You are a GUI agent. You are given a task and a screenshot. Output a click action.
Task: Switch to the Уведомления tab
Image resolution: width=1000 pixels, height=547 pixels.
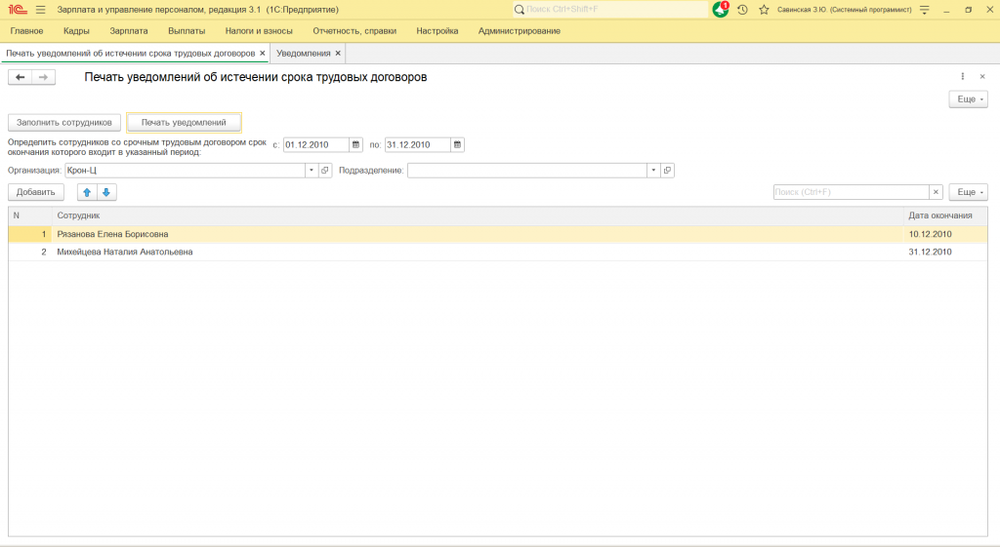point(304,54)
